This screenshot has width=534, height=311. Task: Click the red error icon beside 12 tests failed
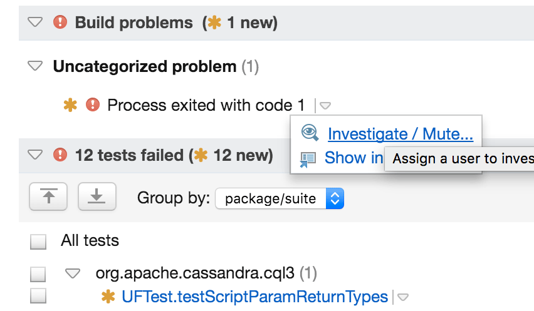(60, 155)
